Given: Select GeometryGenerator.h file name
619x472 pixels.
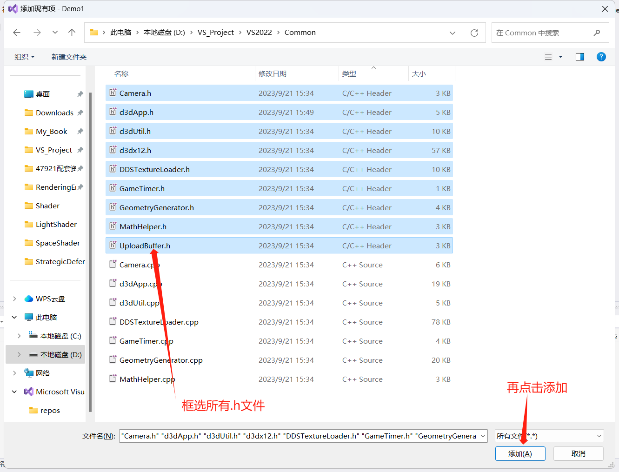Looking at the screenshot, I should tap(157, 207).
